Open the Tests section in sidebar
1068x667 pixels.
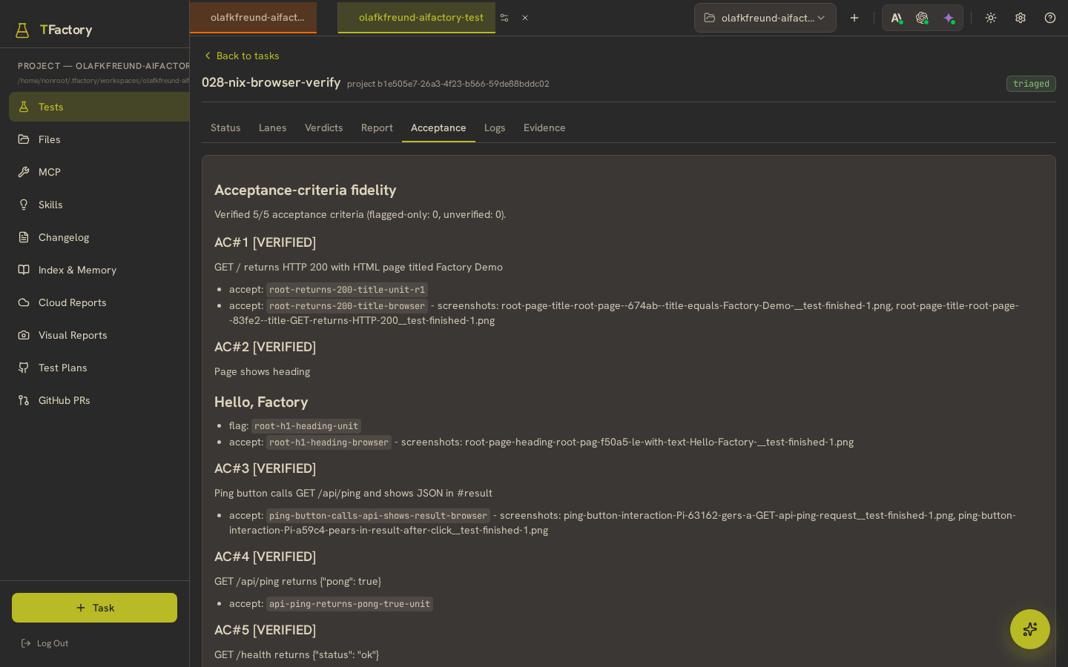tap(99, 107)
